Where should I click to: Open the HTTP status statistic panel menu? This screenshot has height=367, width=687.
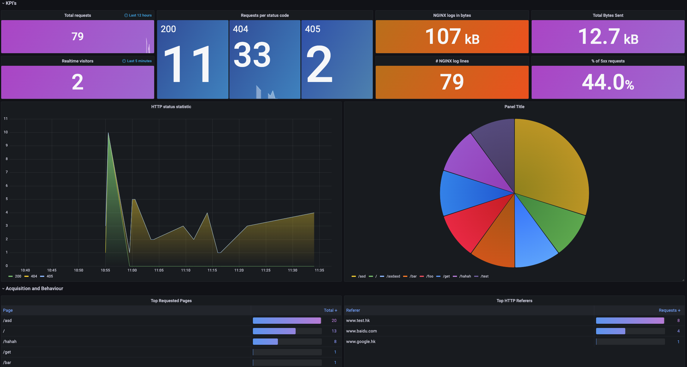[171, 107]
